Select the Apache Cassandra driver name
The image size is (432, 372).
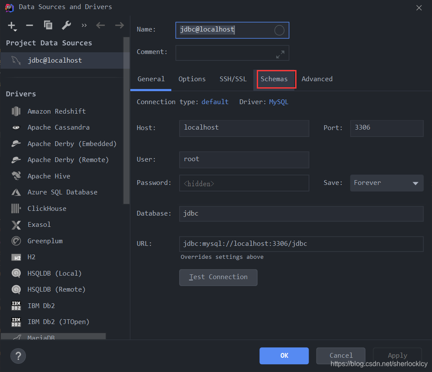(x=58, y=127)
